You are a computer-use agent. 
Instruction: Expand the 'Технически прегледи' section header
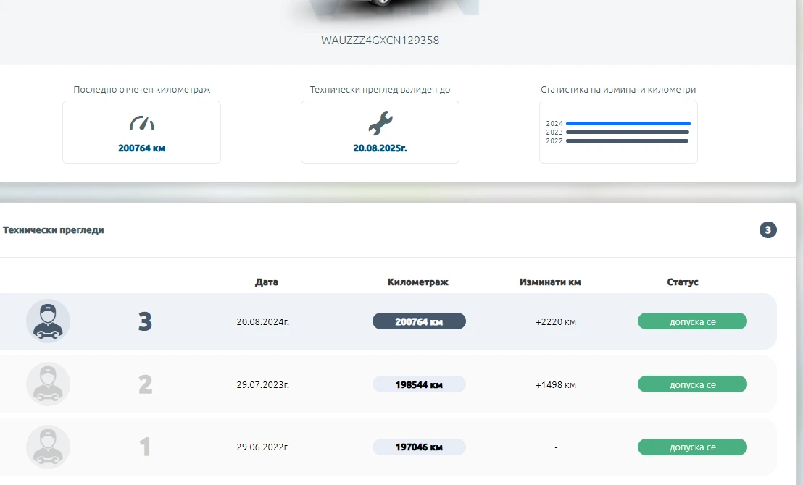point(54,230)
